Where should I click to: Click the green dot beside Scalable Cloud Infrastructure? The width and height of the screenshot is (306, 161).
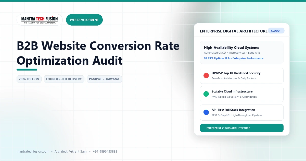point(206,94)
